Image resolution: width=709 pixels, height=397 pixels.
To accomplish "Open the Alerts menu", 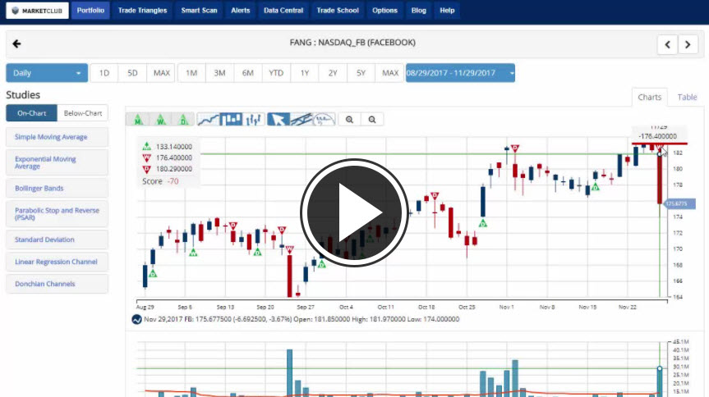I will click(x=240, y=11).
